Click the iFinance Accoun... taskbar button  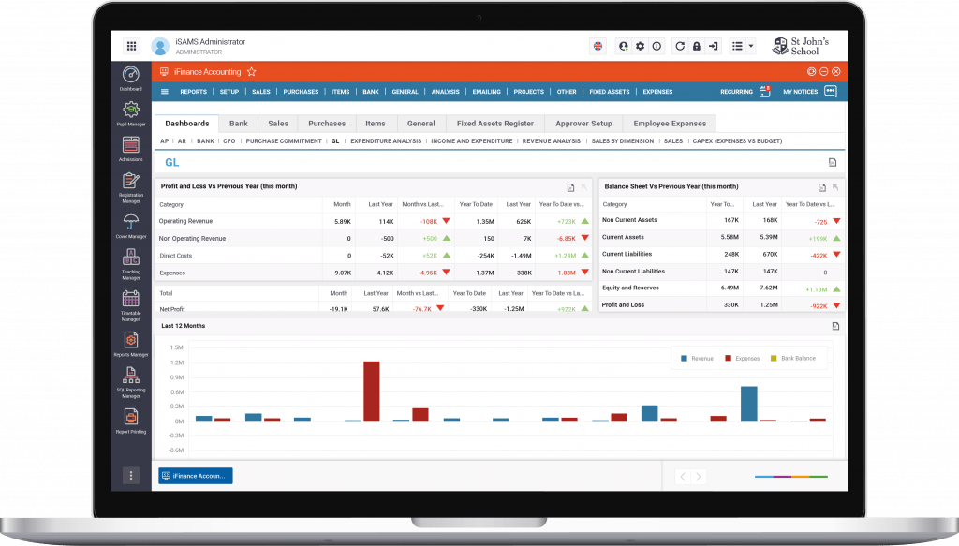coord(195,476)
